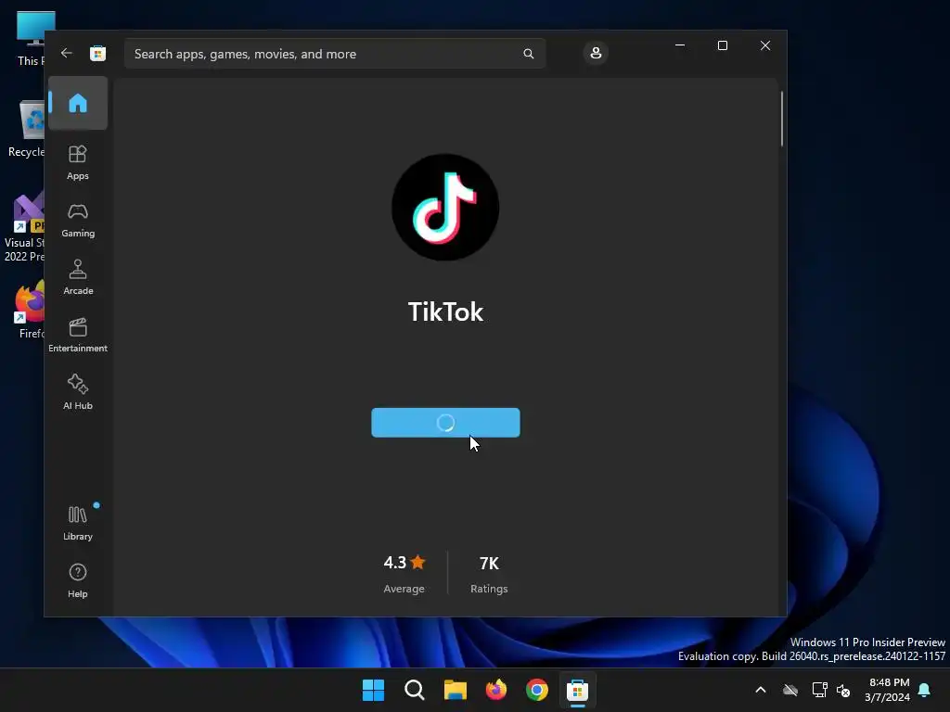The width and height of the screenshot is (950, 712).
Task: Open the Apps section
Action: click(x=78, y=162)
